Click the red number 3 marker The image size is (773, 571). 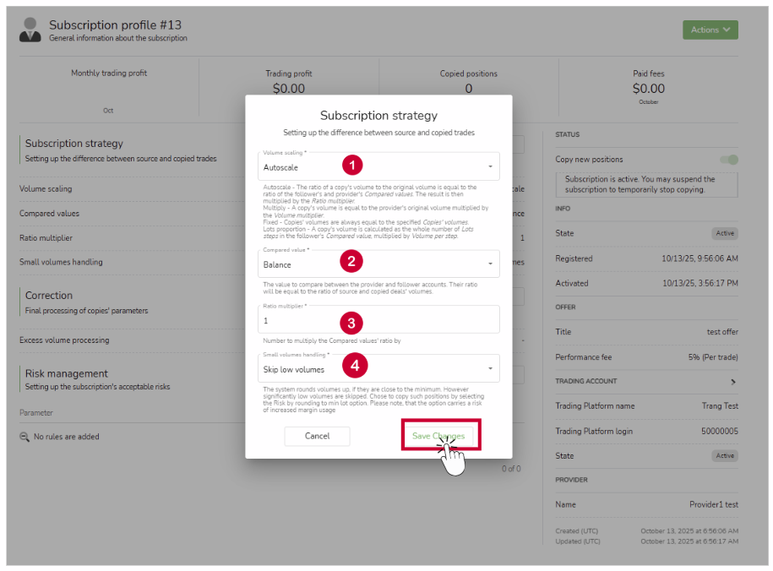[x=352, y=322]
